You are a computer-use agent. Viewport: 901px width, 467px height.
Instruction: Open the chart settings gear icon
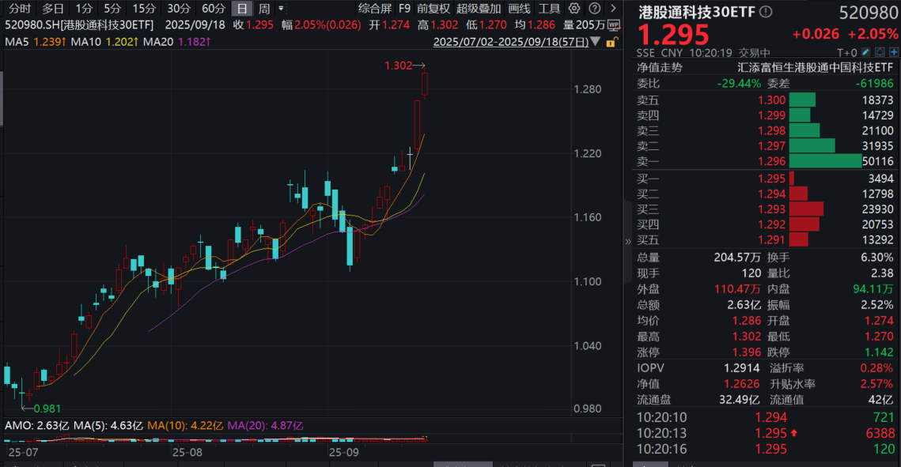[x=575, y=9]
